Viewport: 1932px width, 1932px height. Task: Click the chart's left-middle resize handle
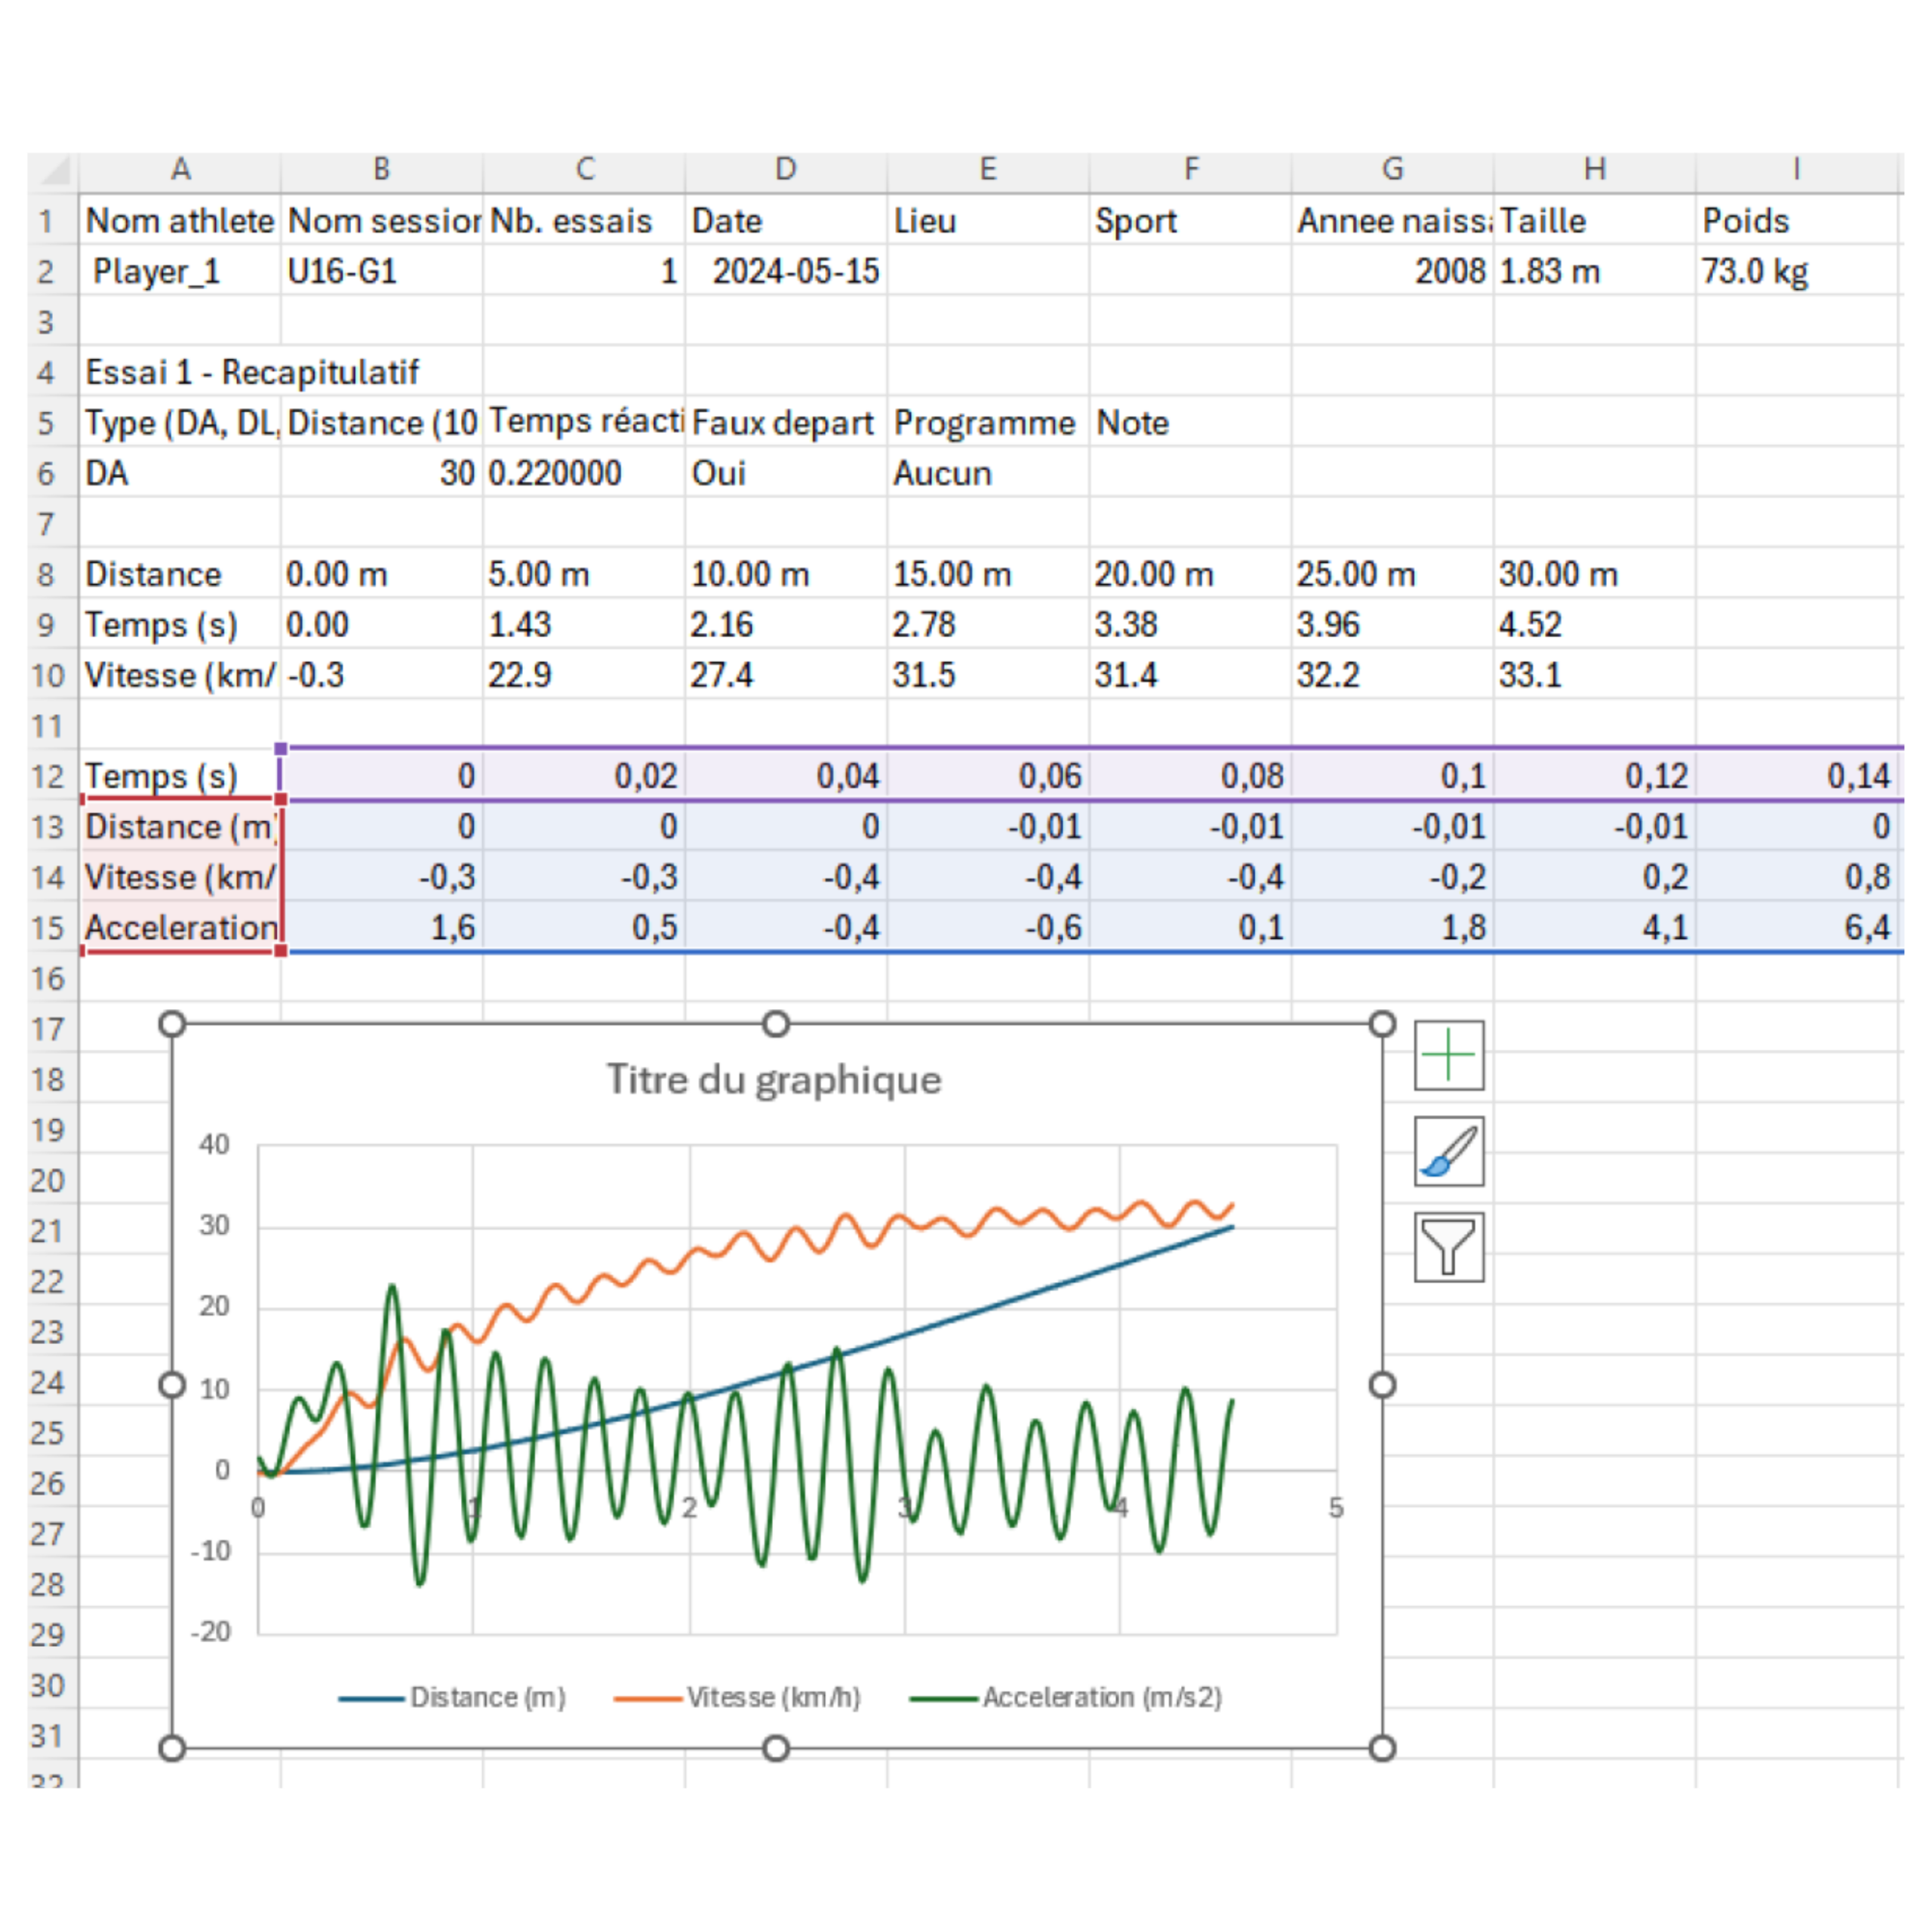click(172, 1385)
